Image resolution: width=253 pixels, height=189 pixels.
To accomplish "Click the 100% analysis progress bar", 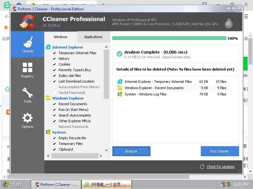I will 169,38.
